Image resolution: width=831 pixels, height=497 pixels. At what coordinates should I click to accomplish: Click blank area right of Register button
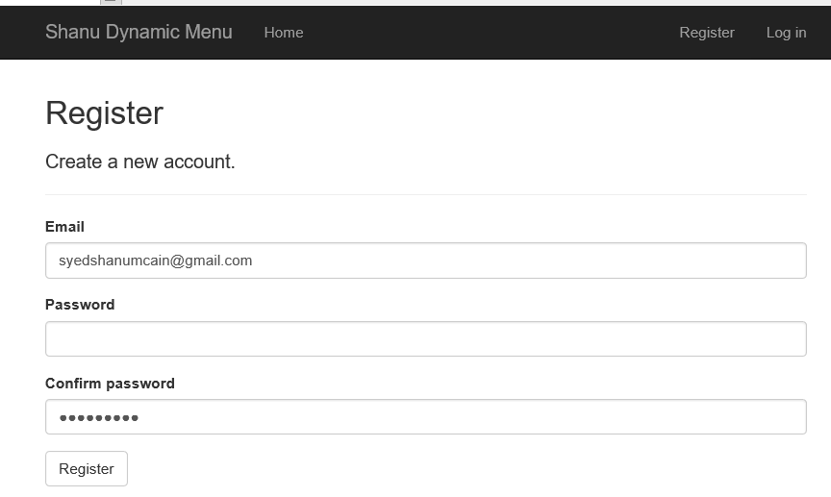click(x=466, y=469)
